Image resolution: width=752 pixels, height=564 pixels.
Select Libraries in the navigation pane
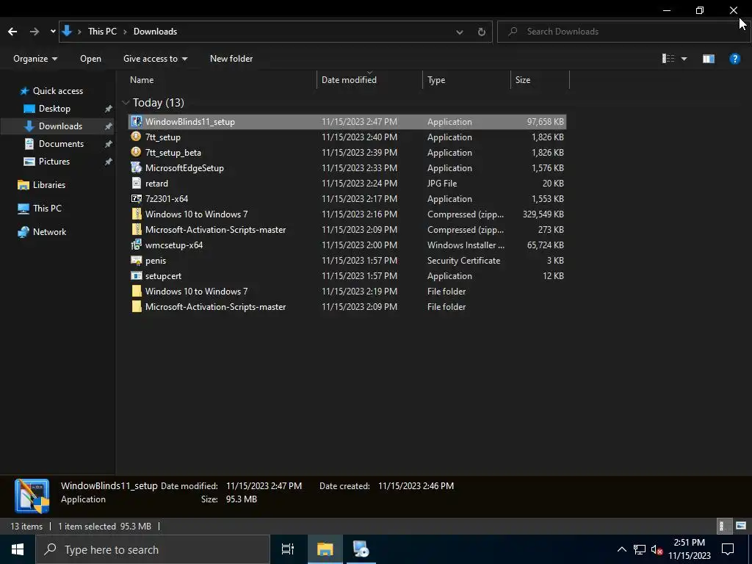pyautogui.click(x=49, y=185)
